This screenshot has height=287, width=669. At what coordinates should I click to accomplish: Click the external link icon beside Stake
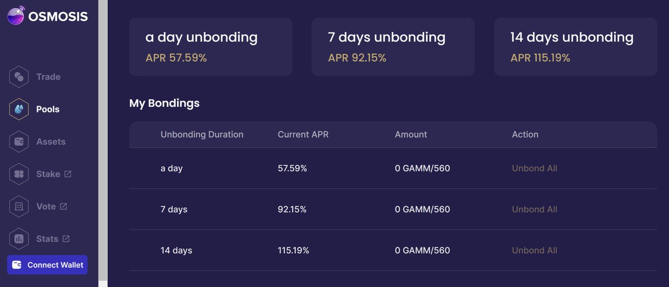[68, 174]
